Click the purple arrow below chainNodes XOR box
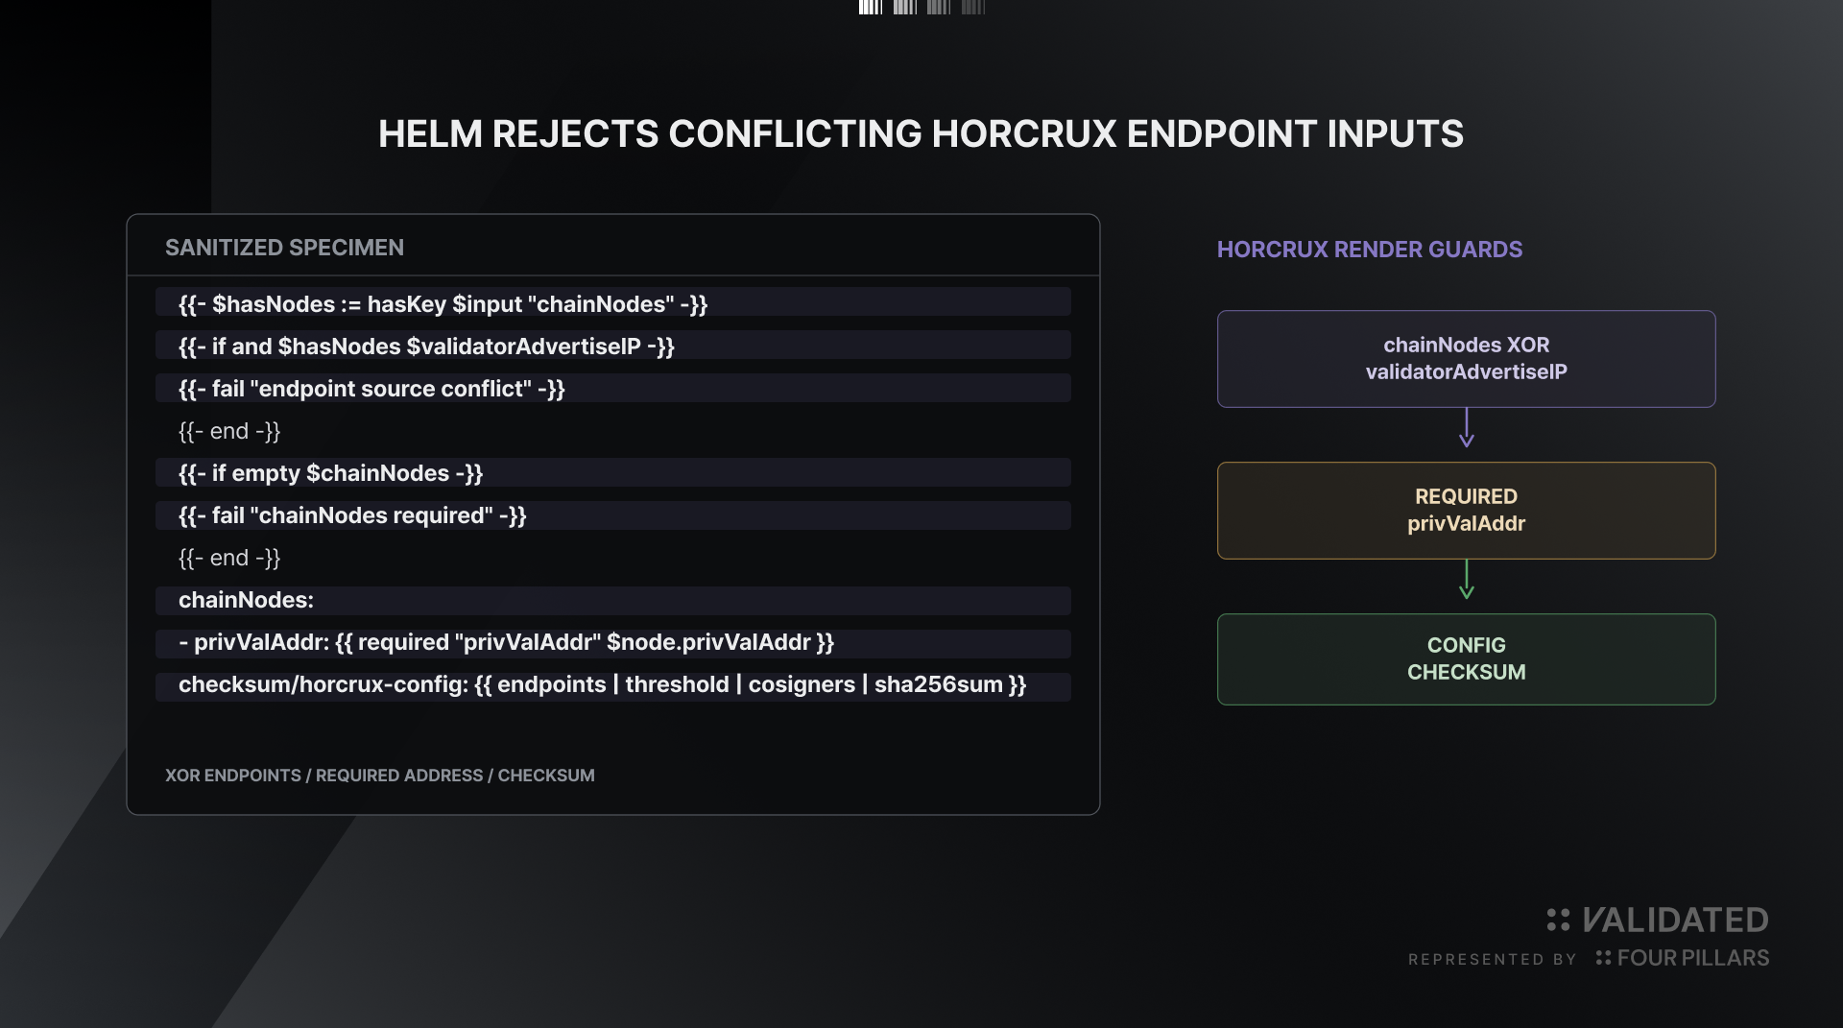The height and width of the screenshot is (1028, 1843). coord(1466,428)
